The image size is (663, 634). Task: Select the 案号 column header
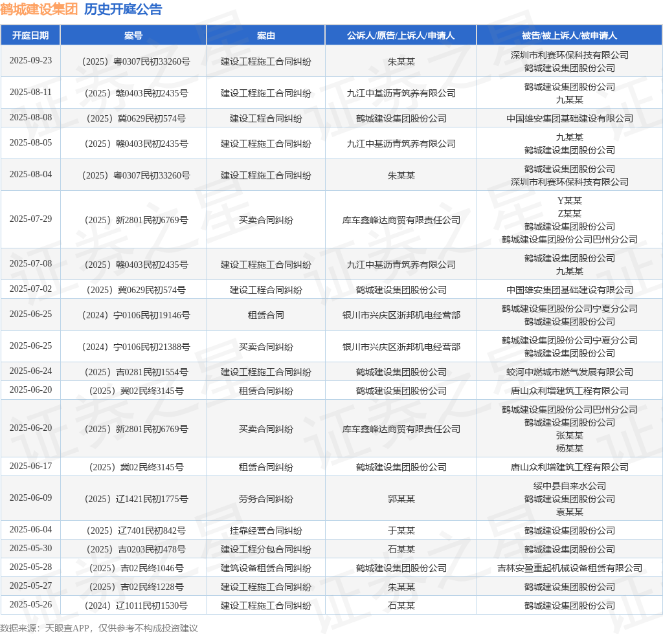tap(133, 36)
